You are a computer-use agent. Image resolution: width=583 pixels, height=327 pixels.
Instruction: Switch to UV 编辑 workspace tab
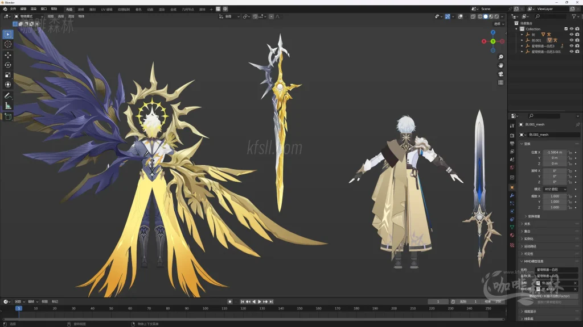tap(106, 9)
